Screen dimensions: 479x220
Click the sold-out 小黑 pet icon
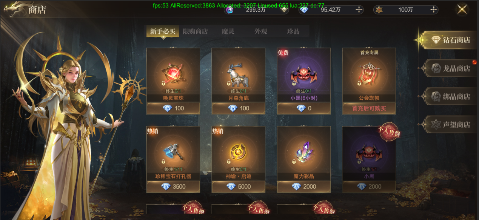(369, 152)
